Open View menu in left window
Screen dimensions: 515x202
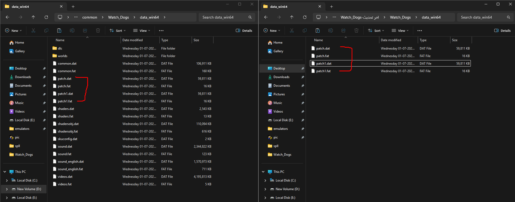coord(142,31)
